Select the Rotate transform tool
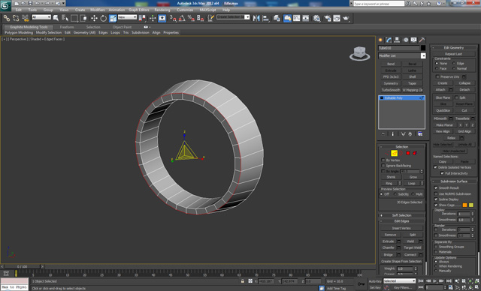The height and width of the screenshot is (291, 481). click(104, 18)
